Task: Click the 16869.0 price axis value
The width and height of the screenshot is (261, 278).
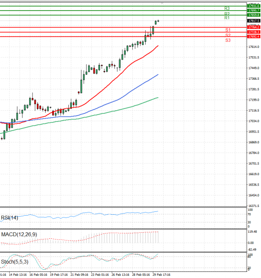Action: click(254, 142)
